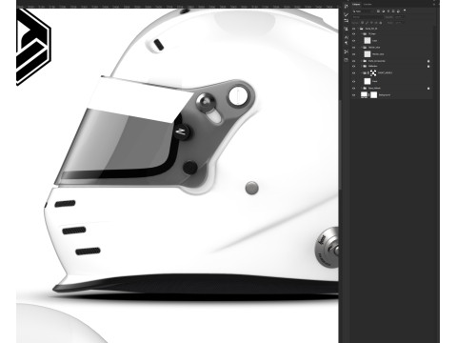Switch to the Channels tab beside Layers
The image size is (457, 343).
tap(368, 5)
